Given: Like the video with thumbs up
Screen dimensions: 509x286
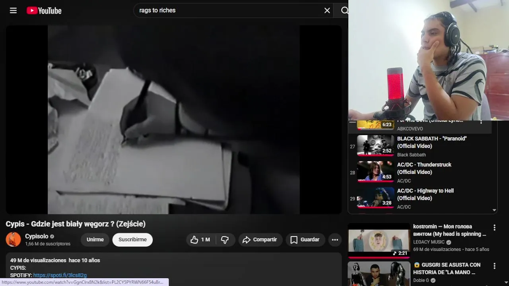Looking at the screenshot, I should (200, 240).
